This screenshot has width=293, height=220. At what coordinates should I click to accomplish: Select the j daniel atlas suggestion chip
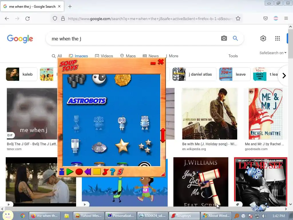click(194, 74)
